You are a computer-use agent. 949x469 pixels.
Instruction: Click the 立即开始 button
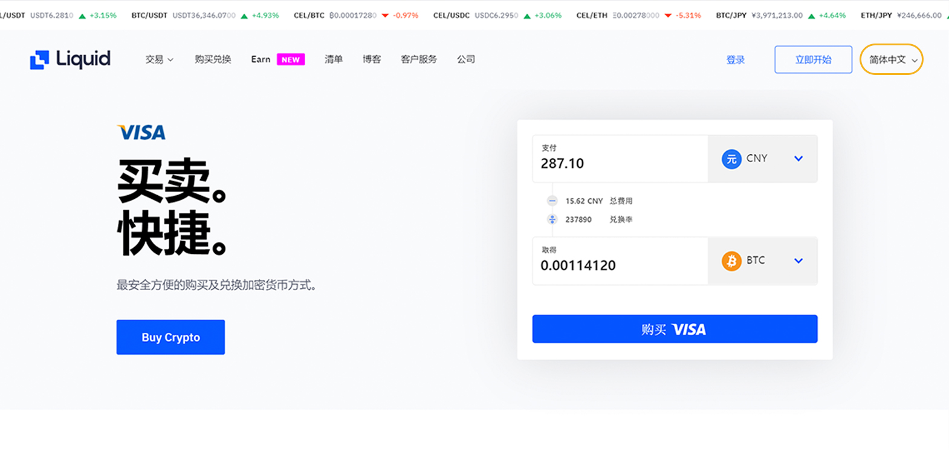814,59
